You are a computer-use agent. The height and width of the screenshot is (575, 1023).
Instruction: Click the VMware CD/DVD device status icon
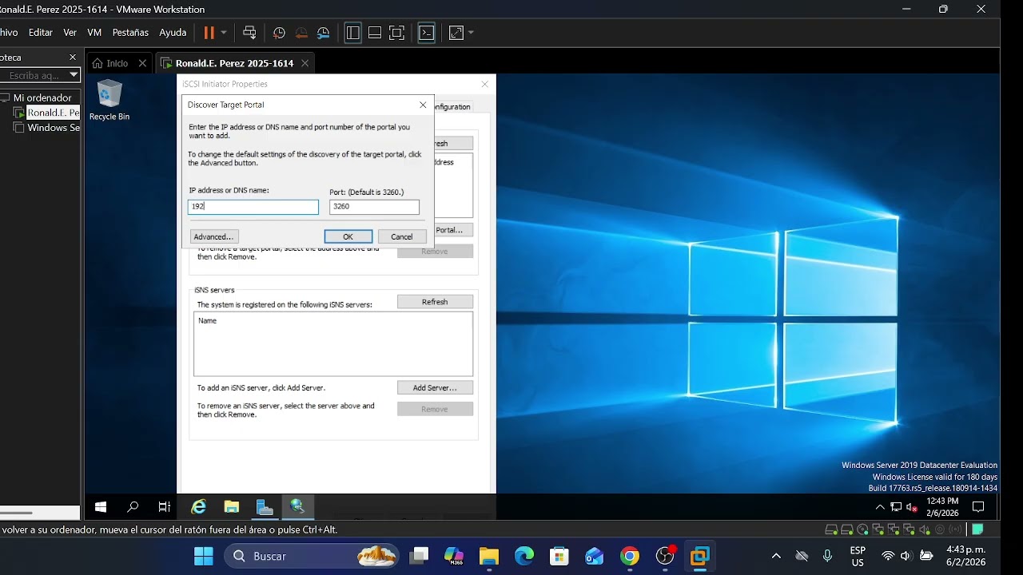862,529
